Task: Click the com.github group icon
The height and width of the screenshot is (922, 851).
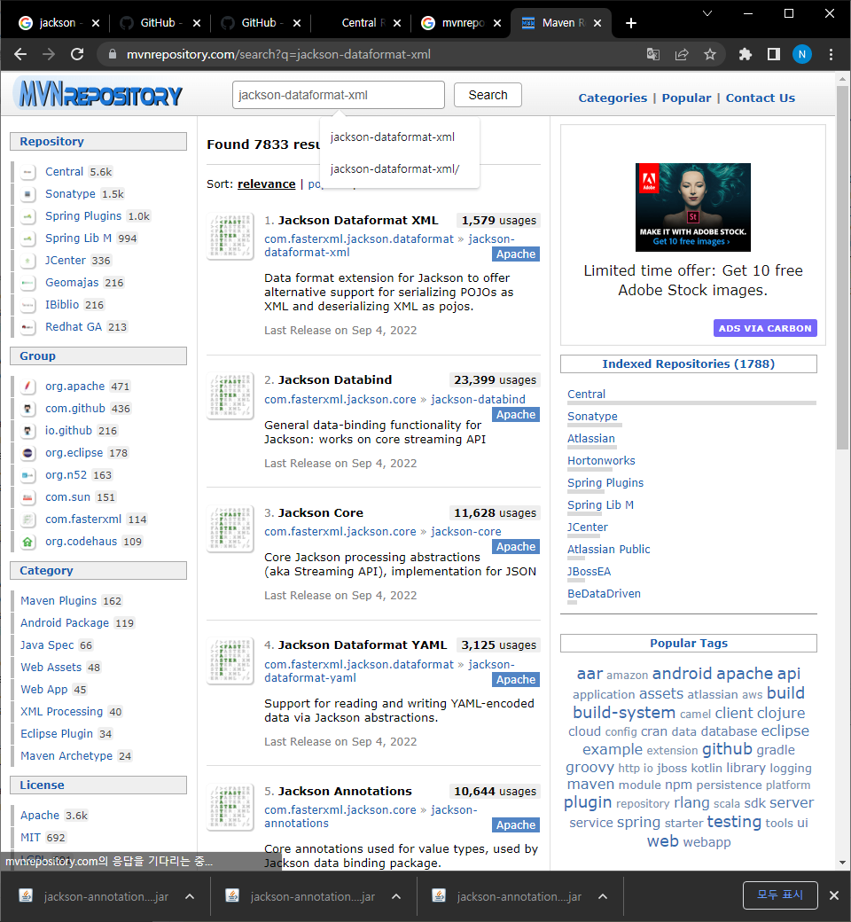Action: pos(27,409)
